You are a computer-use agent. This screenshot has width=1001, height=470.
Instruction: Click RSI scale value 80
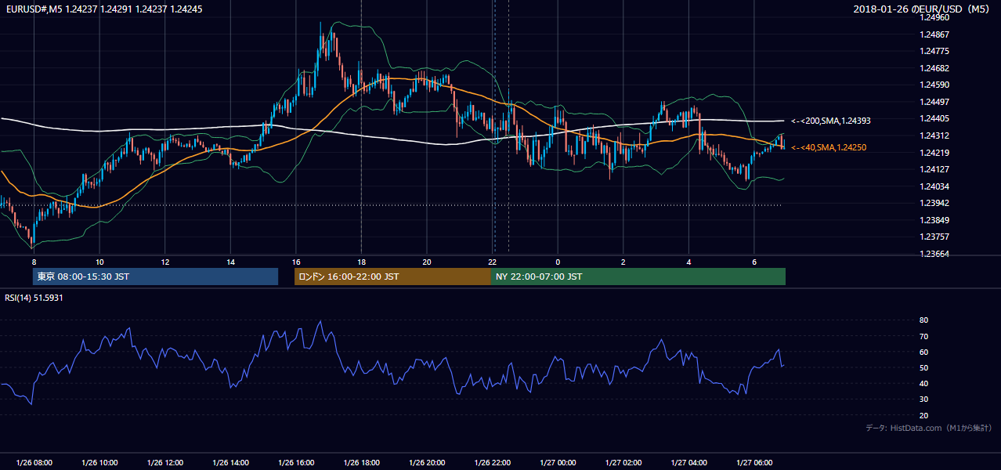923,320
